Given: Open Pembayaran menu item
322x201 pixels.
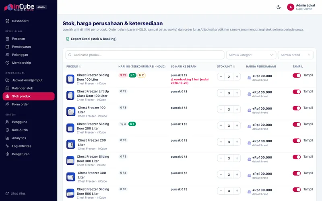Looking at the screenshot, I should (x=29, y=47).
